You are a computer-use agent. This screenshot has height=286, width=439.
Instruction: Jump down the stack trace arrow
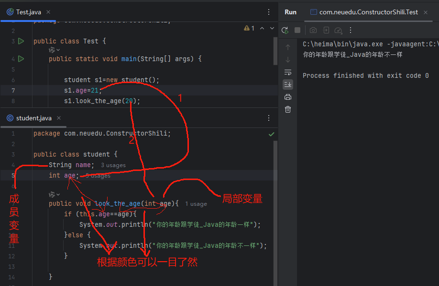(288, 60)
